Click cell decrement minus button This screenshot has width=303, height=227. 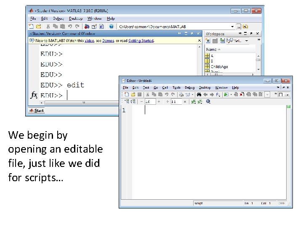point(141,102)
